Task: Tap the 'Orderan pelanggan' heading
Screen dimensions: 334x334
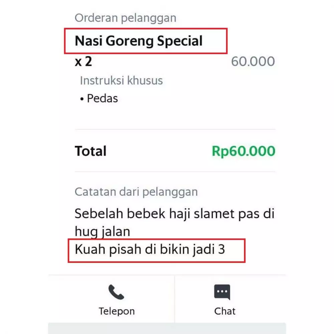Action: click(x=125, y=18)
